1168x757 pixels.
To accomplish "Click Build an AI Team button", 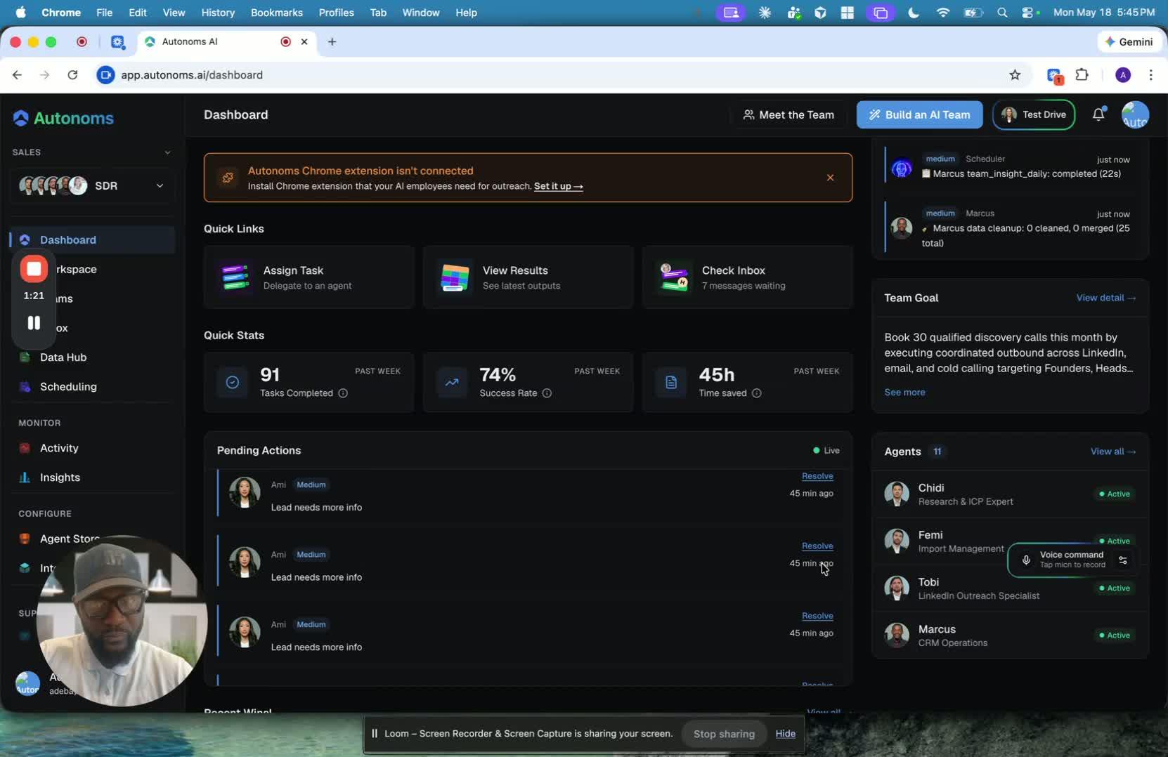I will point(919,114).
